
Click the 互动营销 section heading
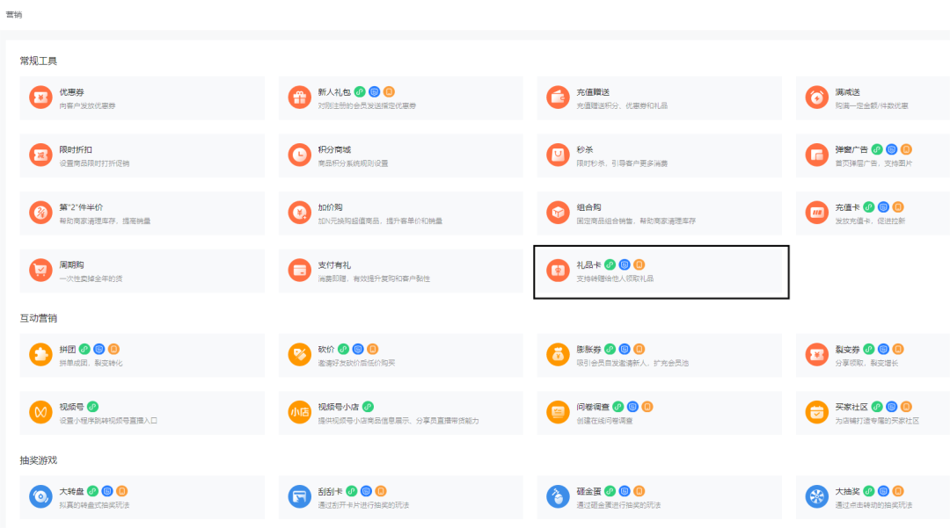38,317
